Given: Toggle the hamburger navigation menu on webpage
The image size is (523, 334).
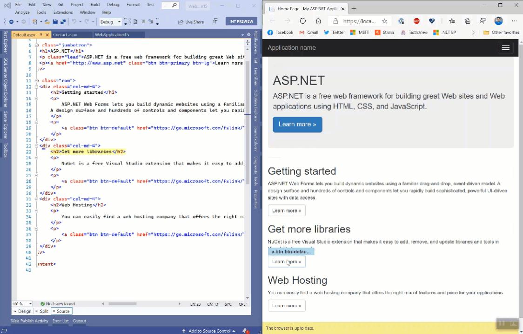Looking at the screenshot, I should (505, 48).
